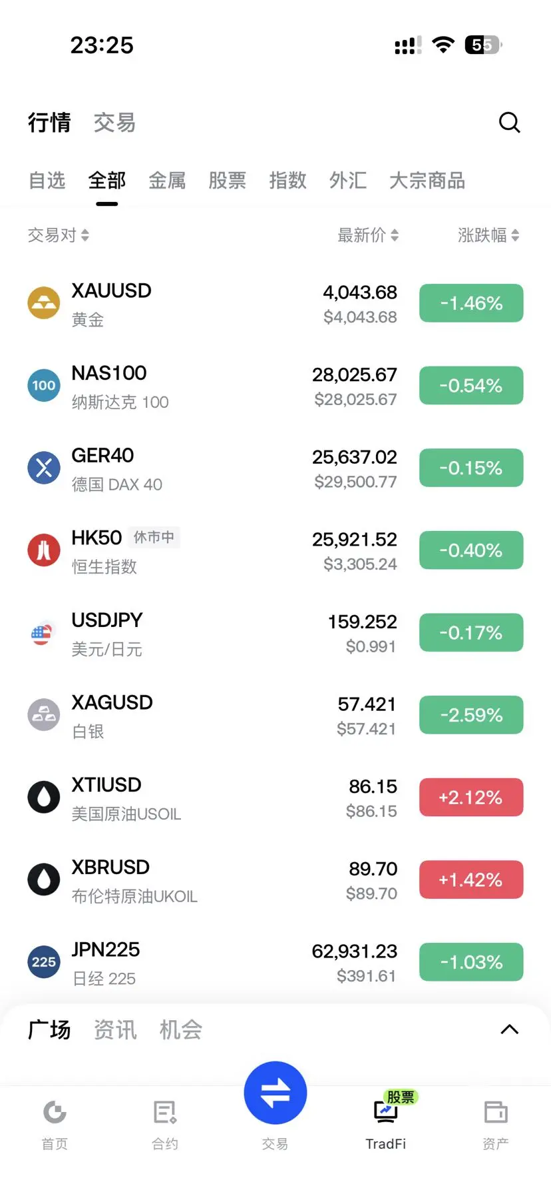Viewport: 551px width, 1200px height.
Task: Sort list by 交易对 column
Action: 59,235
